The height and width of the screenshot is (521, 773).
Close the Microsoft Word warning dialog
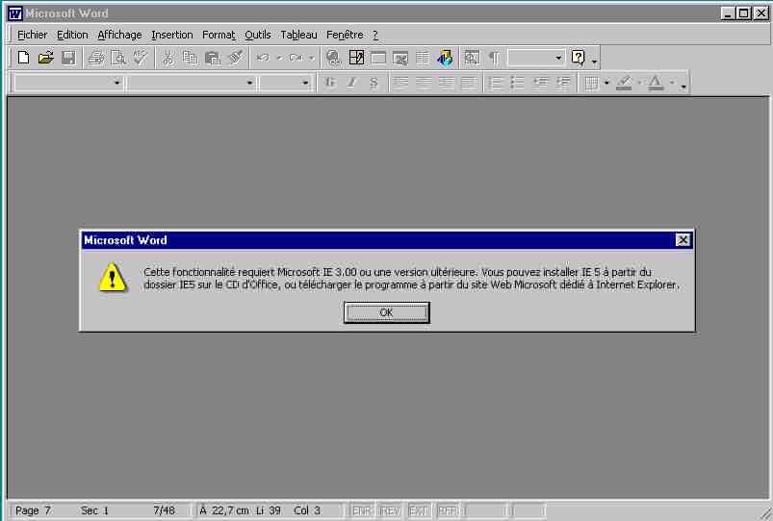tap(683, 239)
